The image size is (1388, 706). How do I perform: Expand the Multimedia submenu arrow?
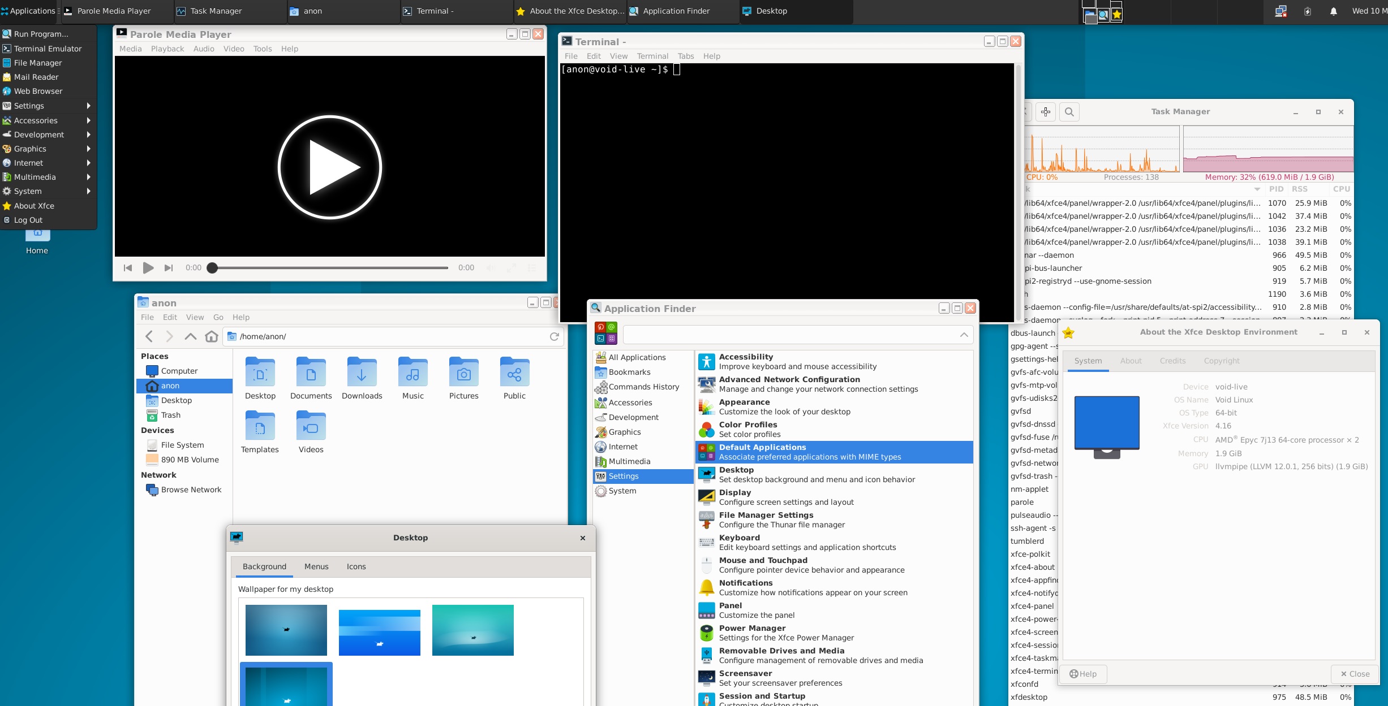(x=88, y=177)
